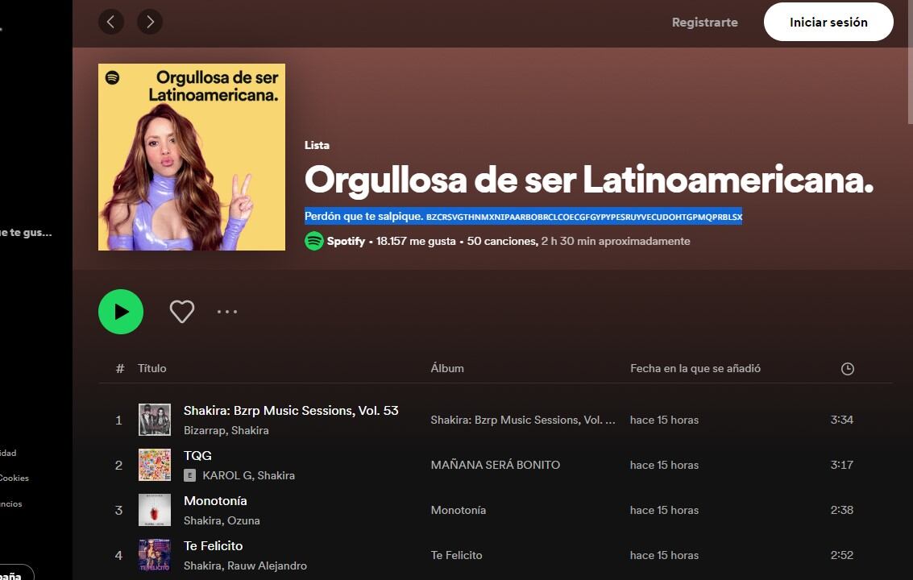913x580 pixels.
Task: Expand options via the three-dot menu
Action: click(227, 312)
